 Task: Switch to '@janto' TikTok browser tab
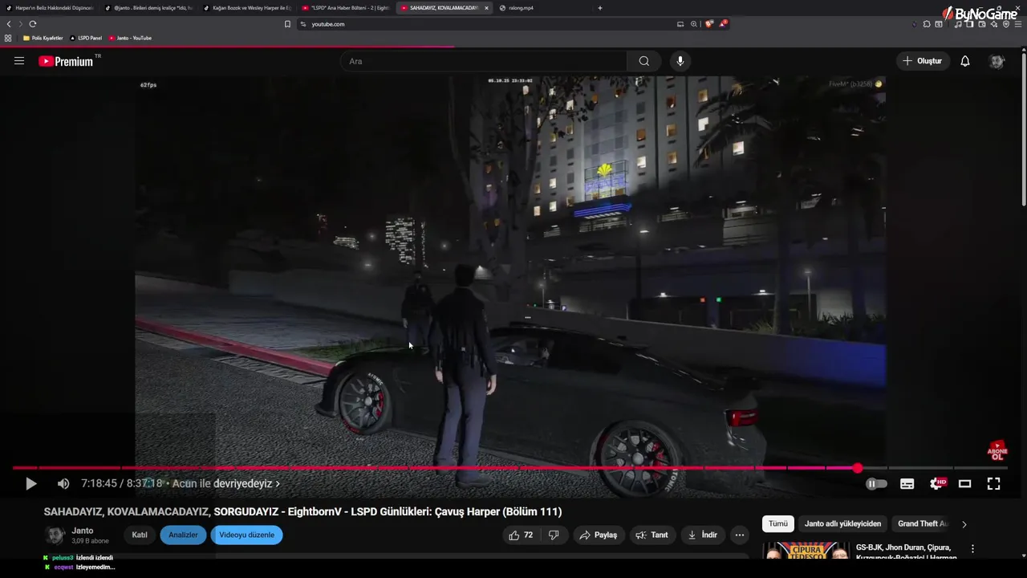click(149, 8)
